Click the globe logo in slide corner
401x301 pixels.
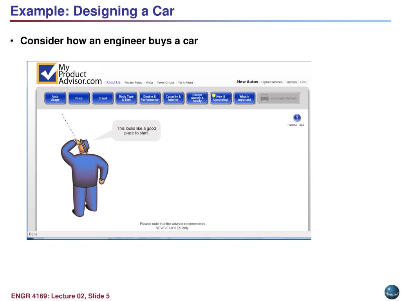pos(391,292)
